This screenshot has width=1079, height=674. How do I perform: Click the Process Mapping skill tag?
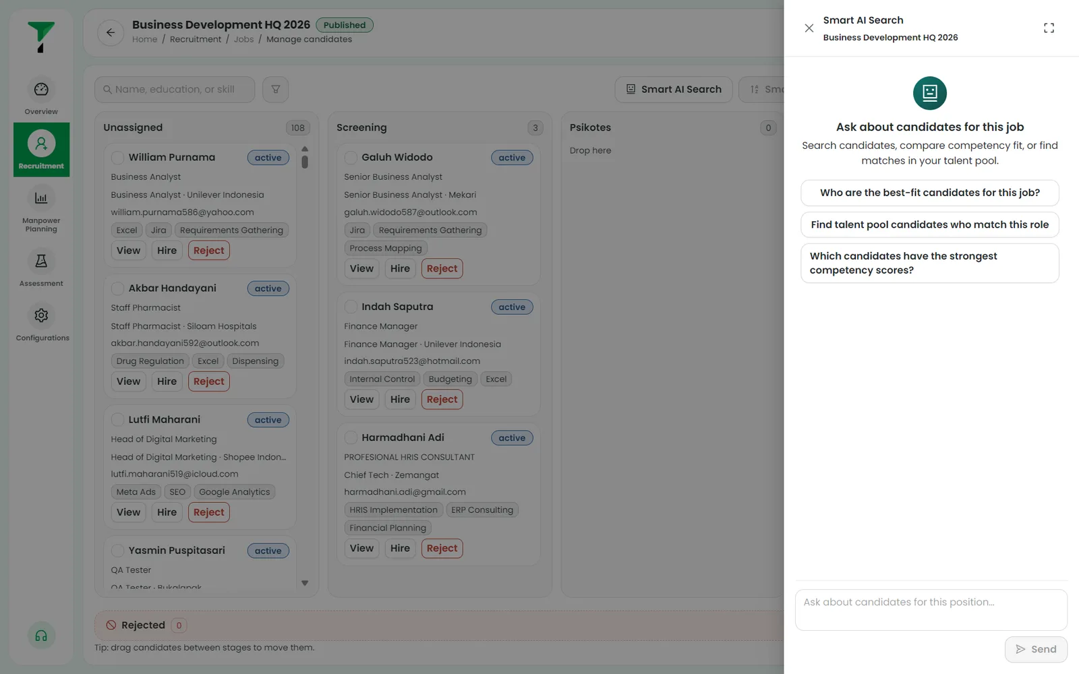click(386, 248)
